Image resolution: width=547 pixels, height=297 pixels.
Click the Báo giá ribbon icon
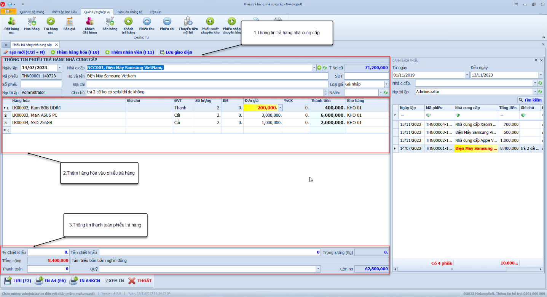coord(69,25)
